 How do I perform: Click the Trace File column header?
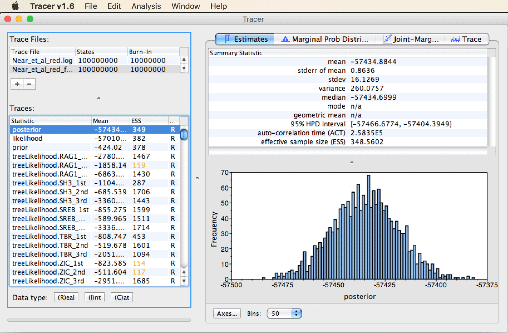(43, 52)
